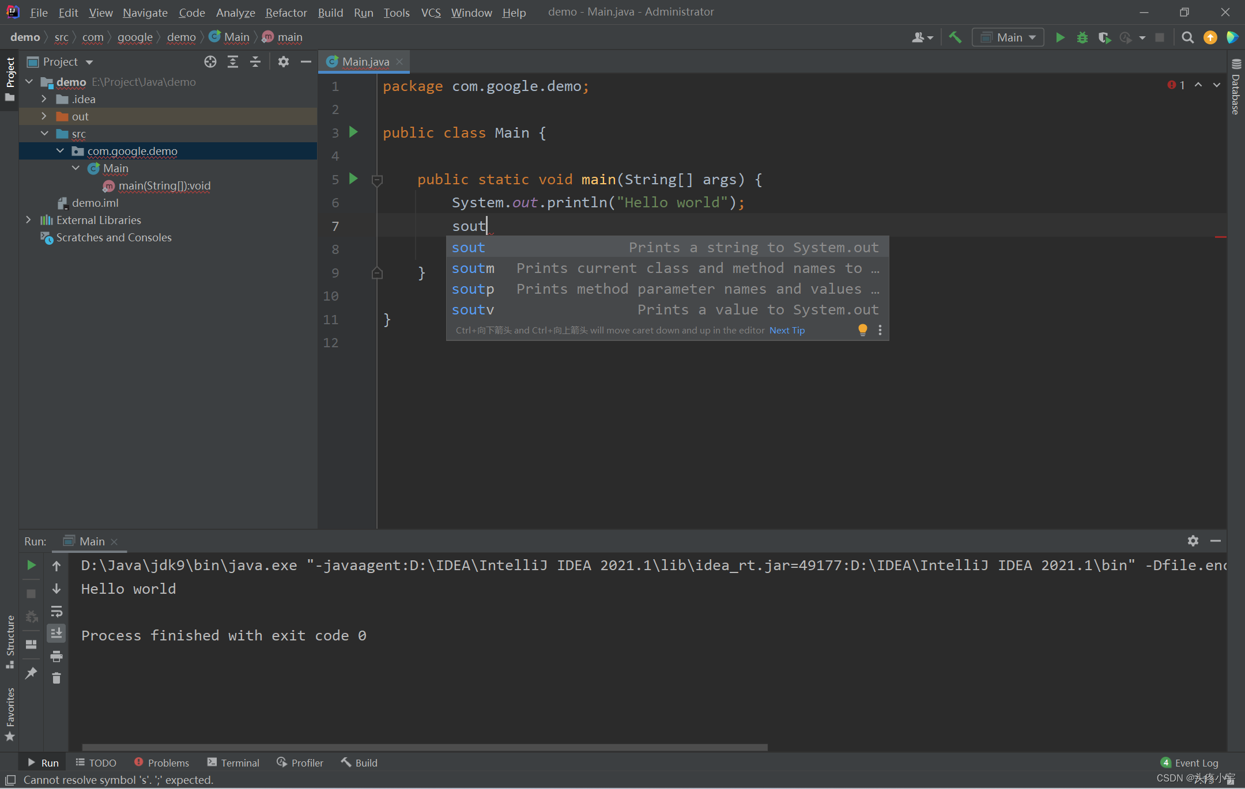Clear Run output with trash icon

click(x=56, y=678)
